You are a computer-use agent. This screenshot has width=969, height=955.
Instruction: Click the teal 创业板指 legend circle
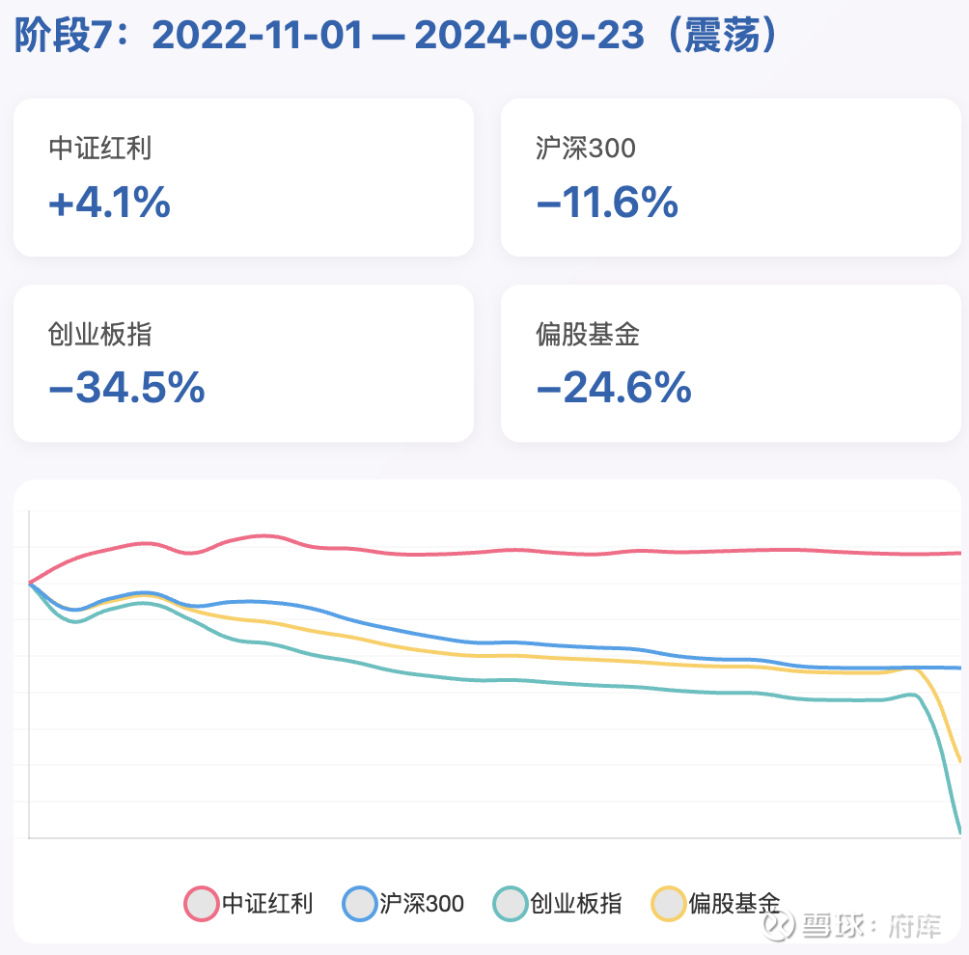click(511, 904)
